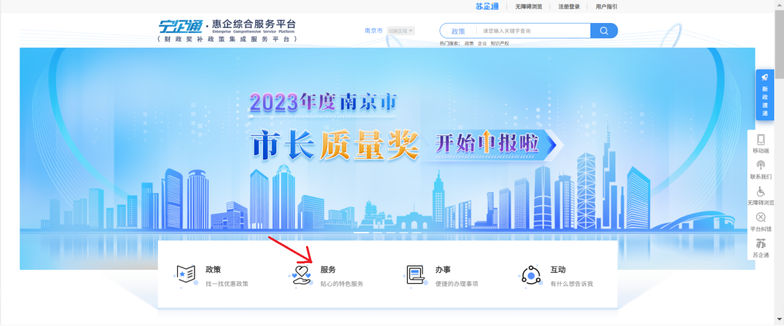Select the 服务 heart-hand icon
The width and height of the screenshot is (784, 326).
click(x=301, y=275)
